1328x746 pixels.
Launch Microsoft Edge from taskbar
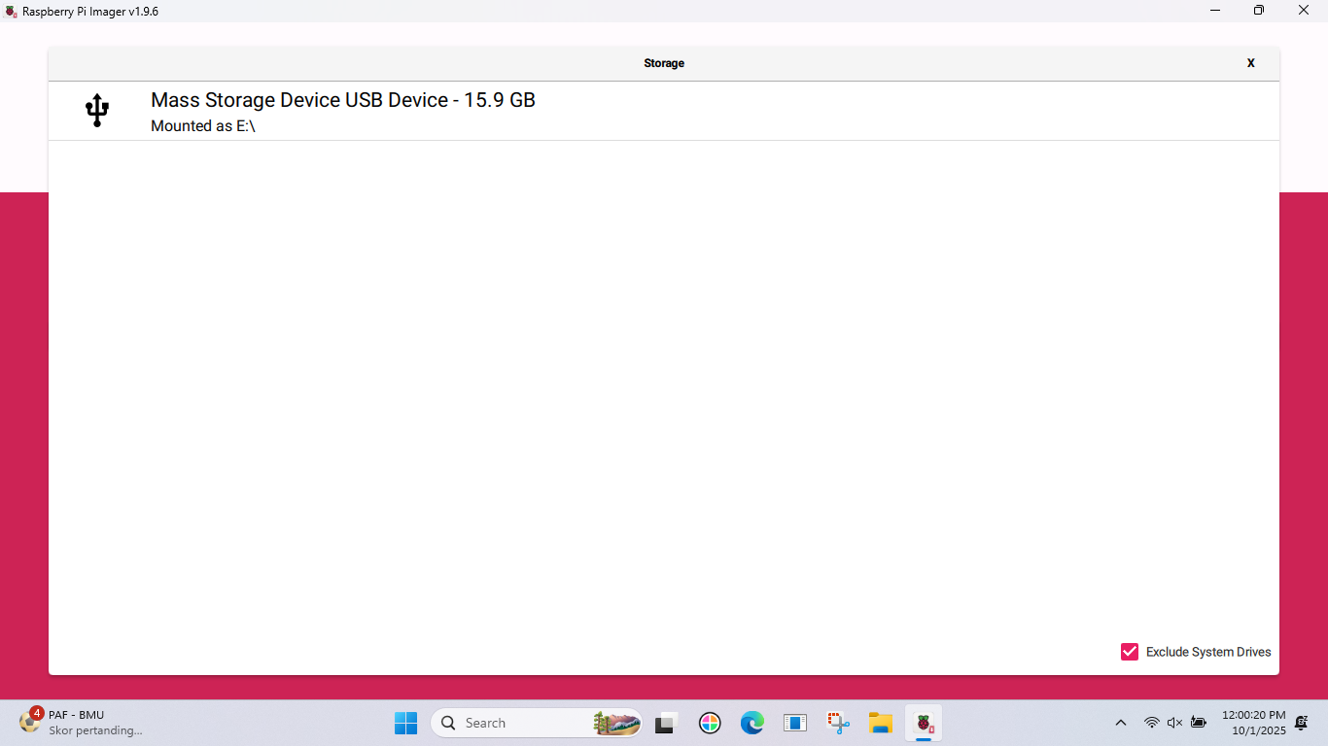tap(751, 723)
